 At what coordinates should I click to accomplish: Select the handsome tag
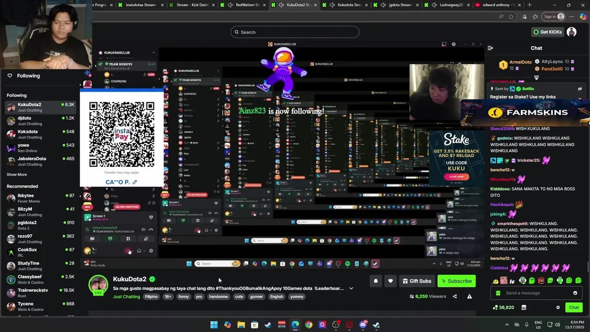click(218, 296)
